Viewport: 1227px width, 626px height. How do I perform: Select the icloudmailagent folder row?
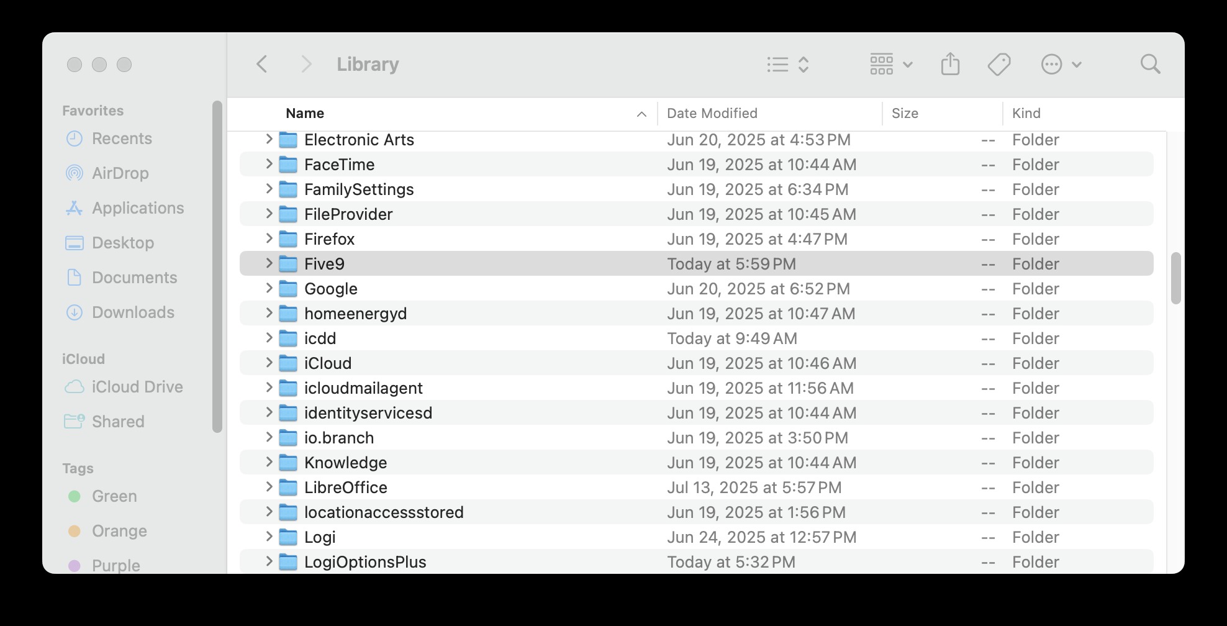tap(696, 388)
